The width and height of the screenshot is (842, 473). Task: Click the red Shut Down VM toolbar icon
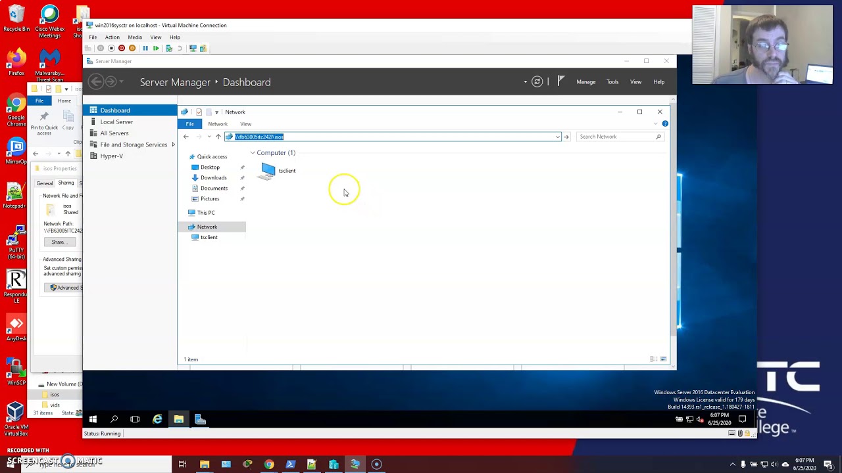[x=122, y=48]
